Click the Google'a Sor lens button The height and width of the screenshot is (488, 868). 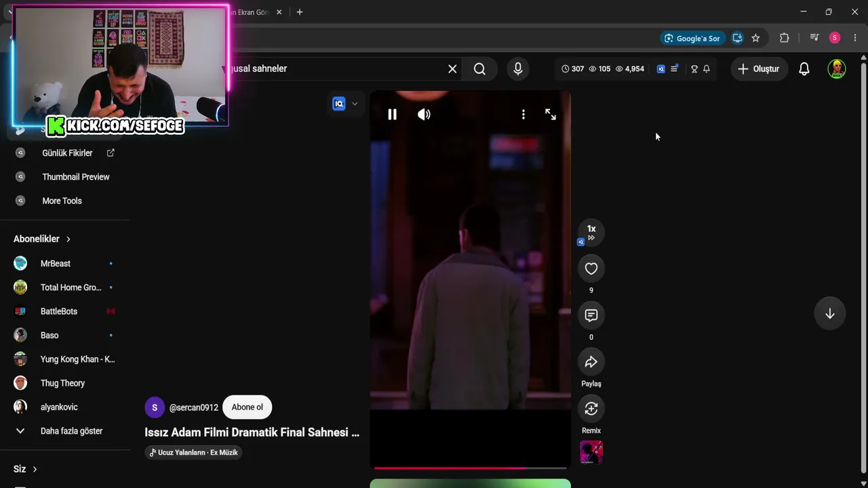click(x=692, y=38)
